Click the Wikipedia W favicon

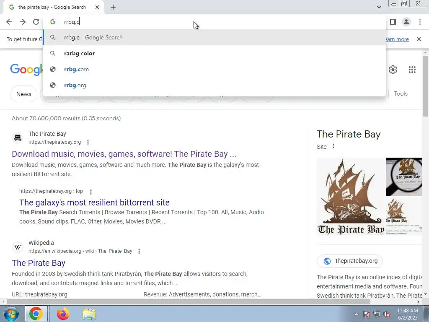coord(18,247)
